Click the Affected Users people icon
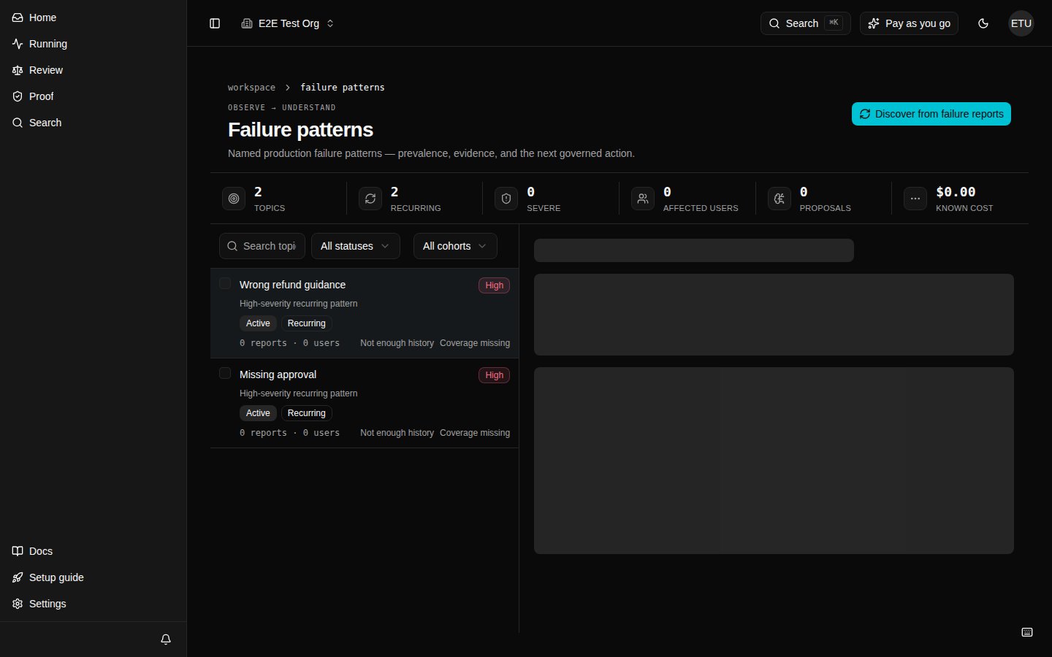 pos(643,199)
